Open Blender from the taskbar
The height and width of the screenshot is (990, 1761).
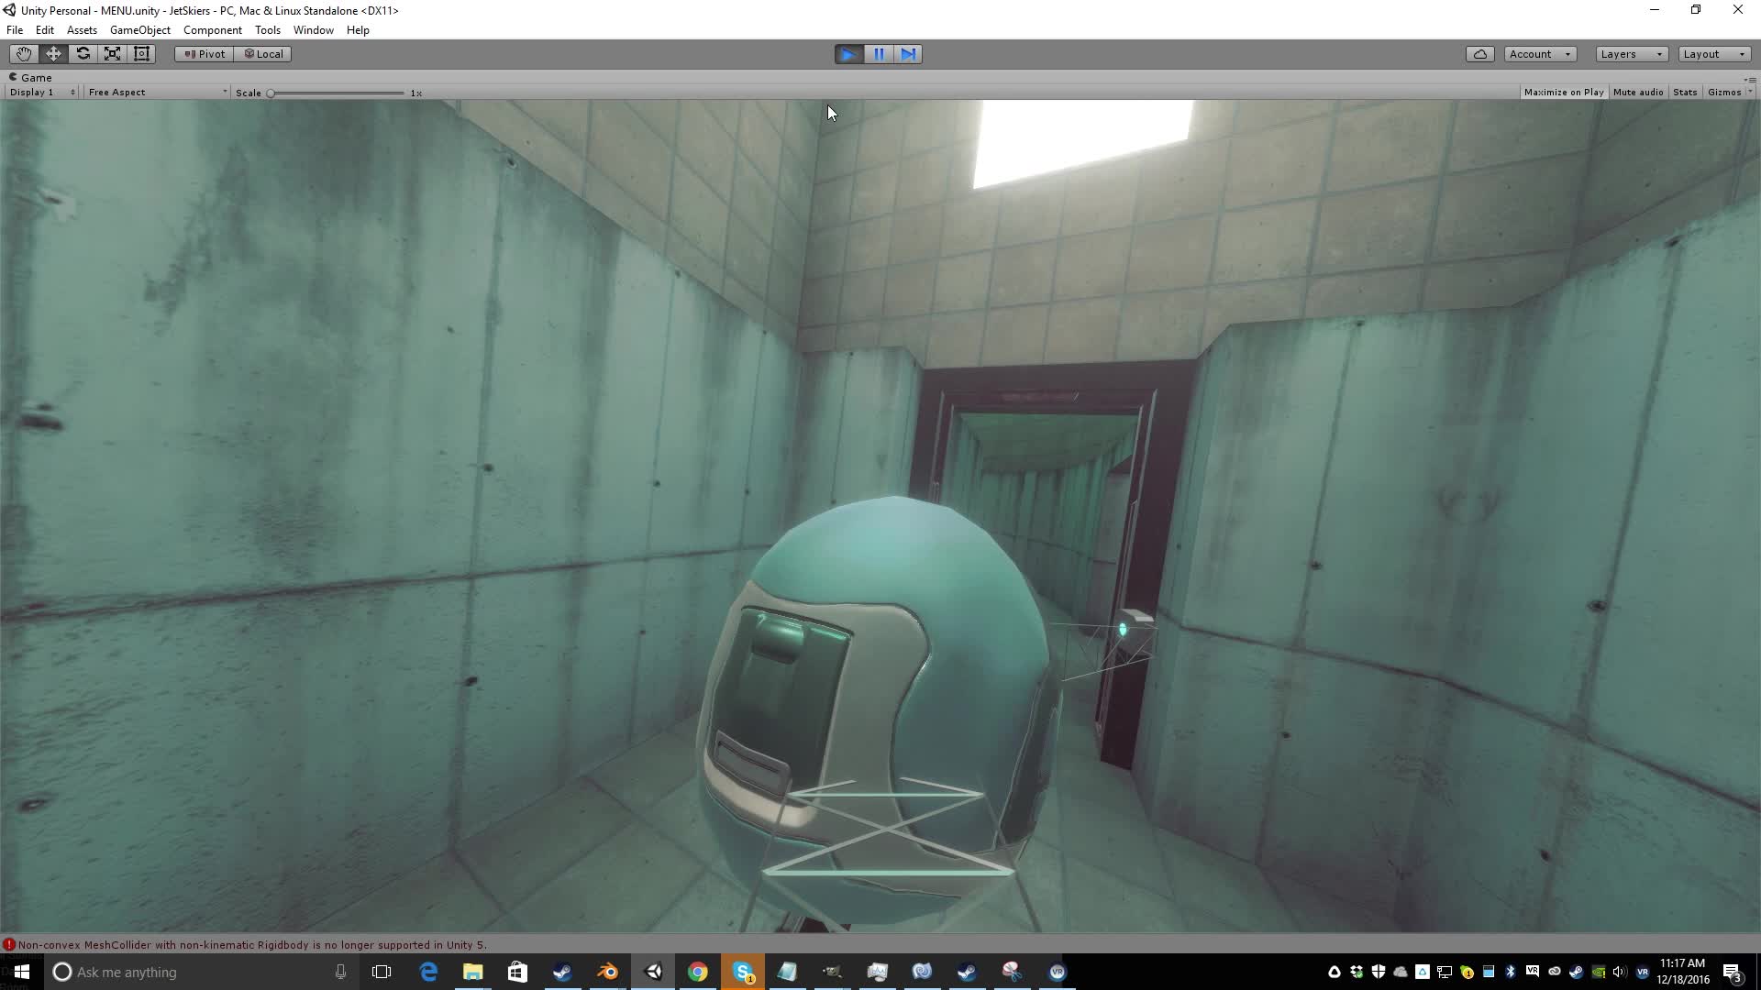(x=607, y=972)
